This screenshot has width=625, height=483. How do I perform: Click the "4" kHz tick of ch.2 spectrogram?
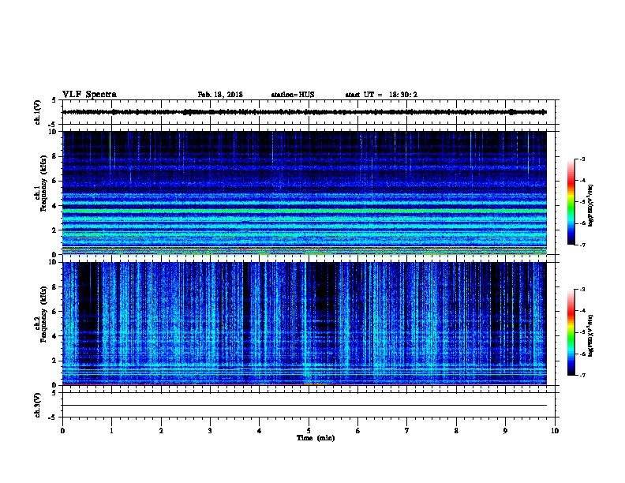[56, 336]
